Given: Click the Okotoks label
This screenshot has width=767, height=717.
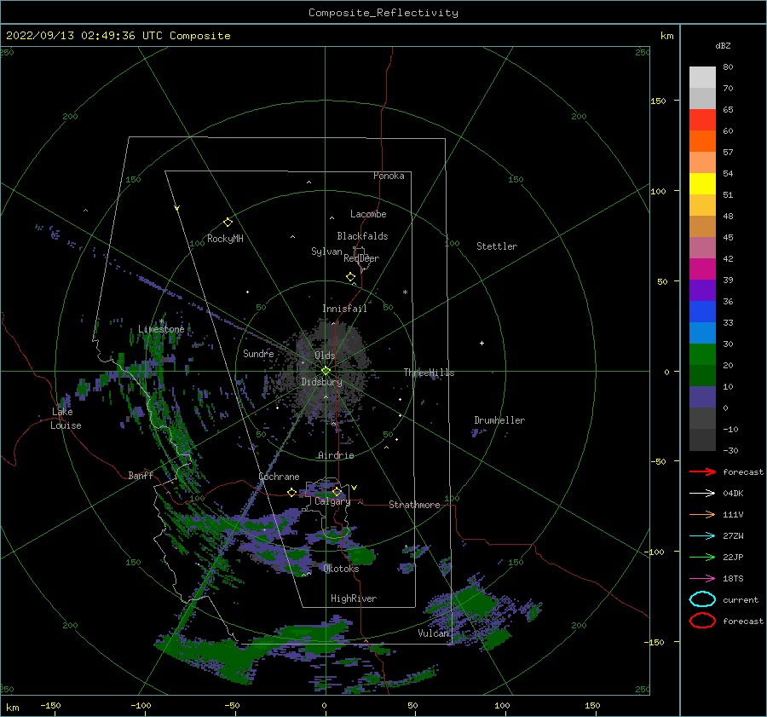Looking at the screenshot, I should (x=340, y=569).
